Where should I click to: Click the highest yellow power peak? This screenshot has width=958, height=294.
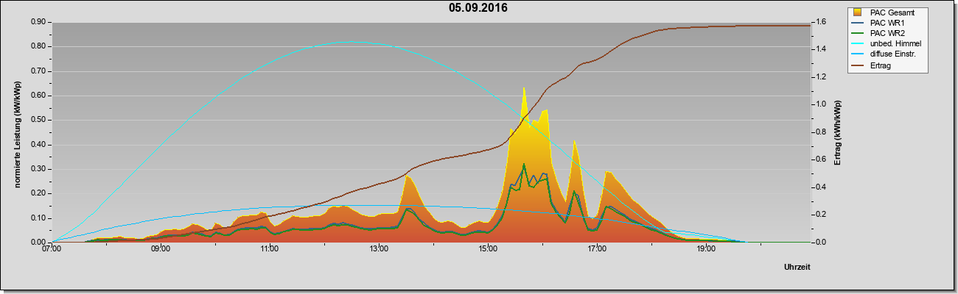(x=524, y=88)
